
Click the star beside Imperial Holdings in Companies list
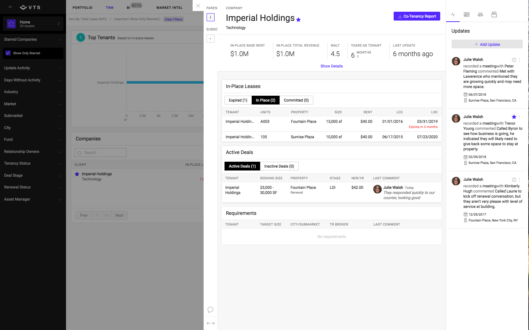tap(77, 174)
